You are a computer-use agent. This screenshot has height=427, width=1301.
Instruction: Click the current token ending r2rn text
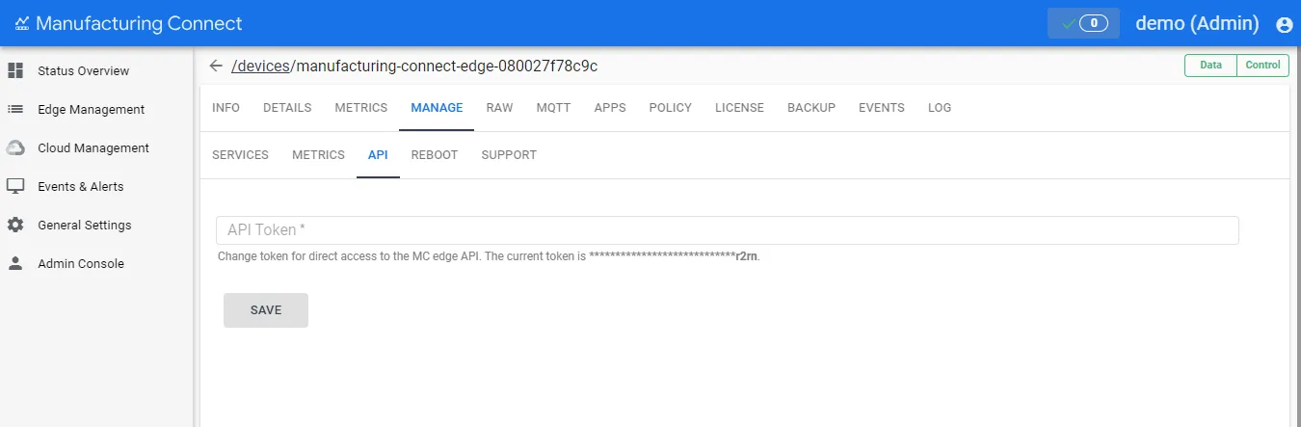point(675,257)
